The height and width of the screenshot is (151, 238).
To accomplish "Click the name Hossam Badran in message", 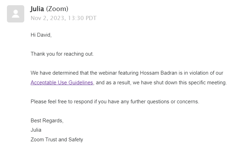I will [x=158, y=73].
